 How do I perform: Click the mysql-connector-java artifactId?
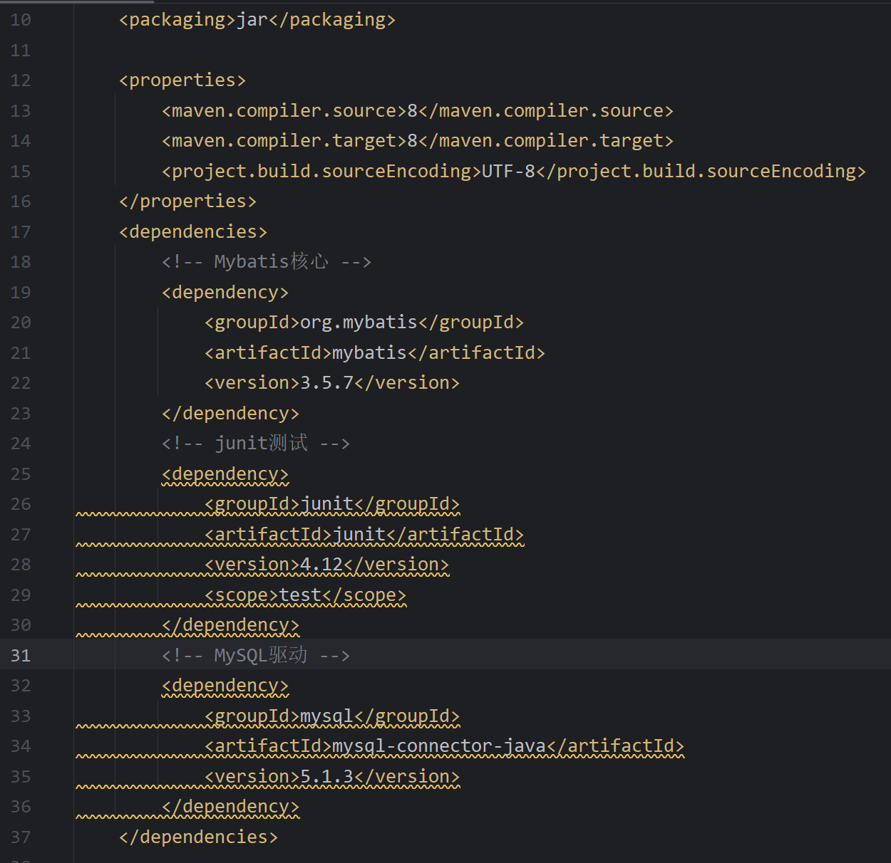tap(438, 746)
